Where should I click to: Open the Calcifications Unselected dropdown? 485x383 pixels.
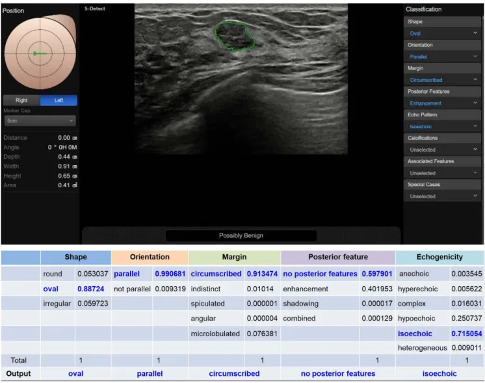pos(442,150)
